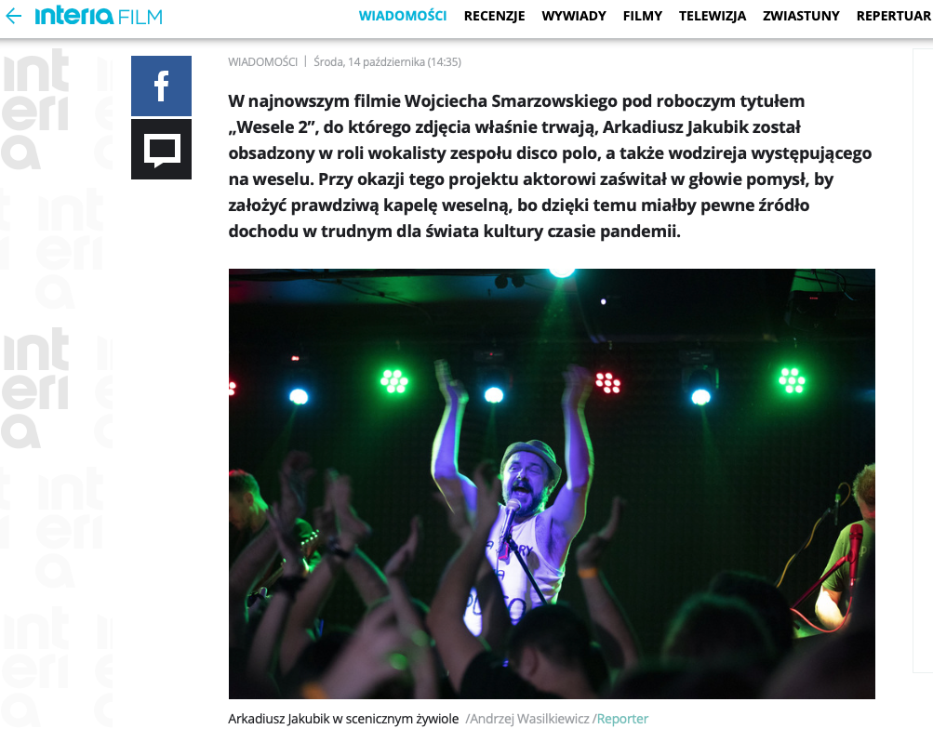933x742 pixels.
Task: Click the Interia logo
Action: coord(73,16)
